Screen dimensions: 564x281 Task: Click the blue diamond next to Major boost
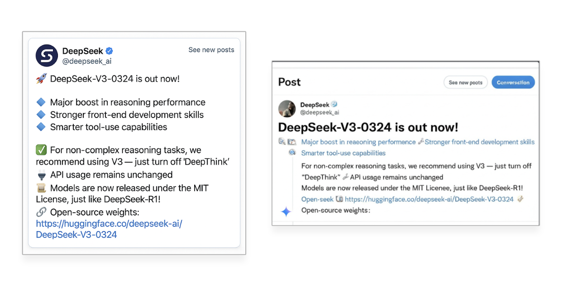[x=41, y=102]
